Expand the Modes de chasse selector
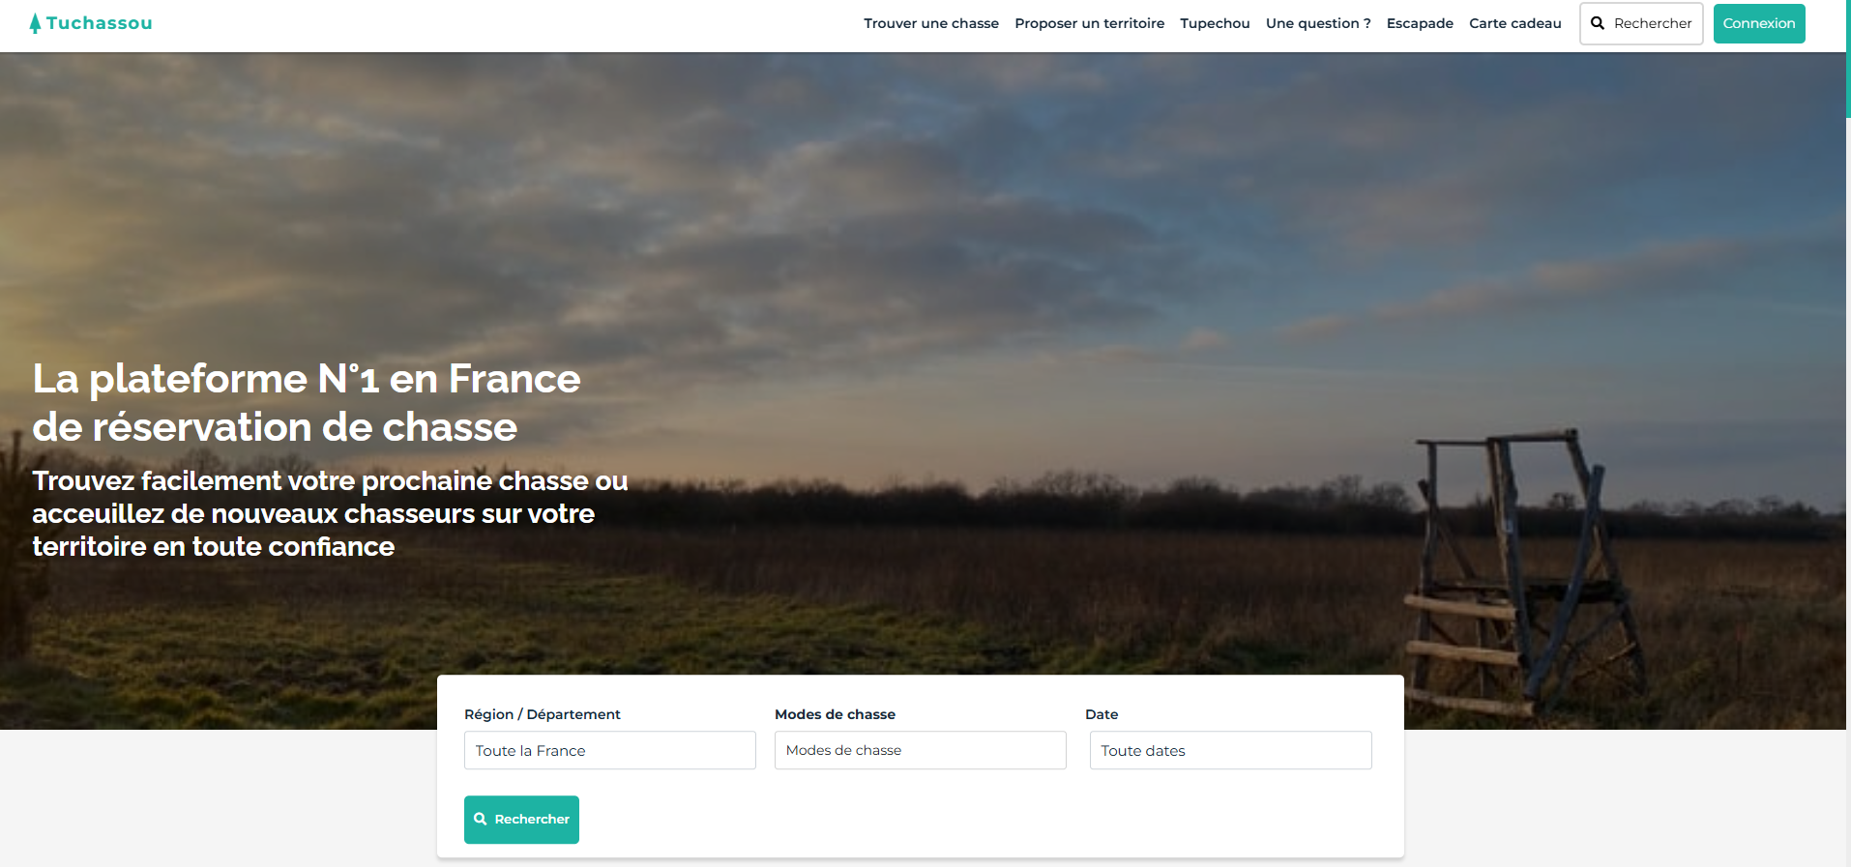 [x=920, y=750]
